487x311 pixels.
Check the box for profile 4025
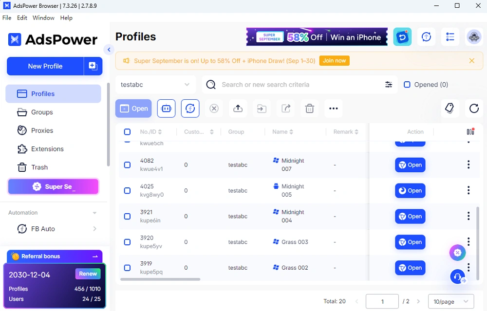(x=127, y=190)
